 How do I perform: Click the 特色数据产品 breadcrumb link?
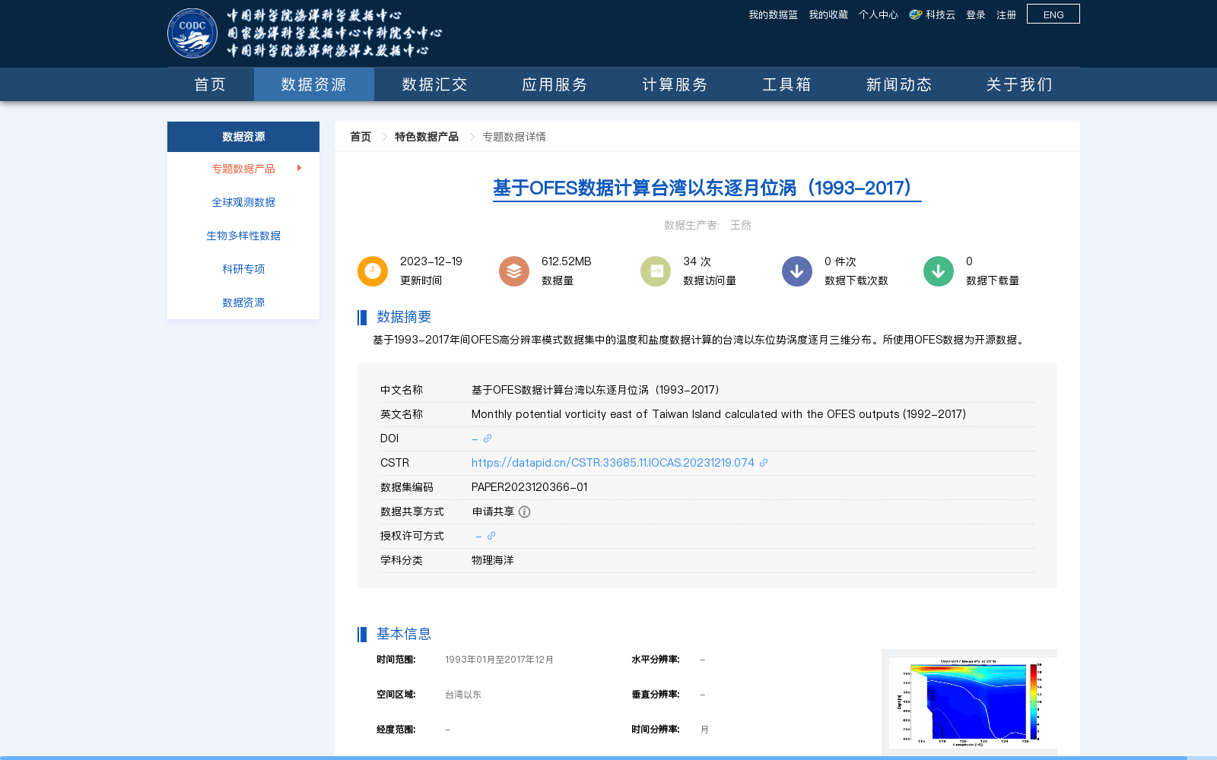point(427,137)
